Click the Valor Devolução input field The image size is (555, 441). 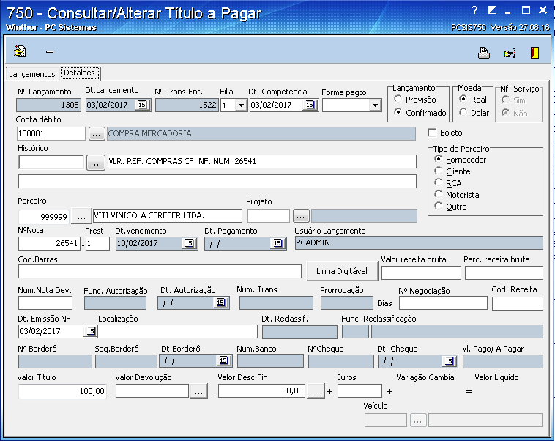point(152,391)
